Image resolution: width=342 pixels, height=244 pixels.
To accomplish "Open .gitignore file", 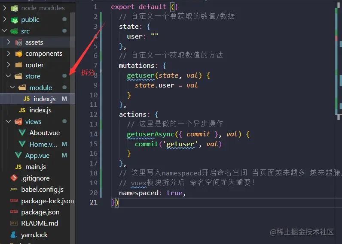I will [37, 178].
